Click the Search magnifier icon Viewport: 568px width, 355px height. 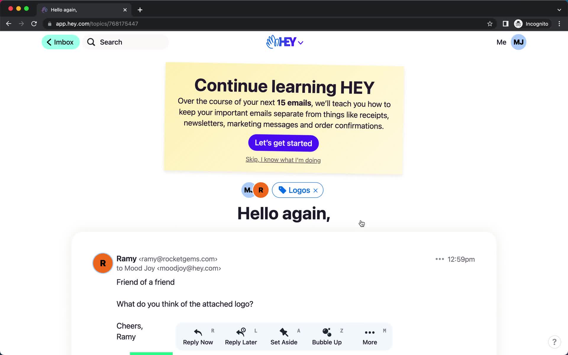[x=91, y=42]
